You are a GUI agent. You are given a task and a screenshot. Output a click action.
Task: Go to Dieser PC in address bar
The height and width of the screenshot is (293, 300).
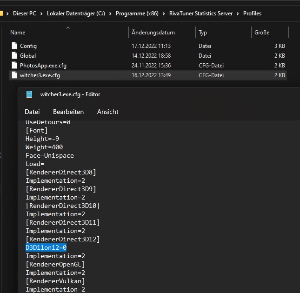click(25, 13)
